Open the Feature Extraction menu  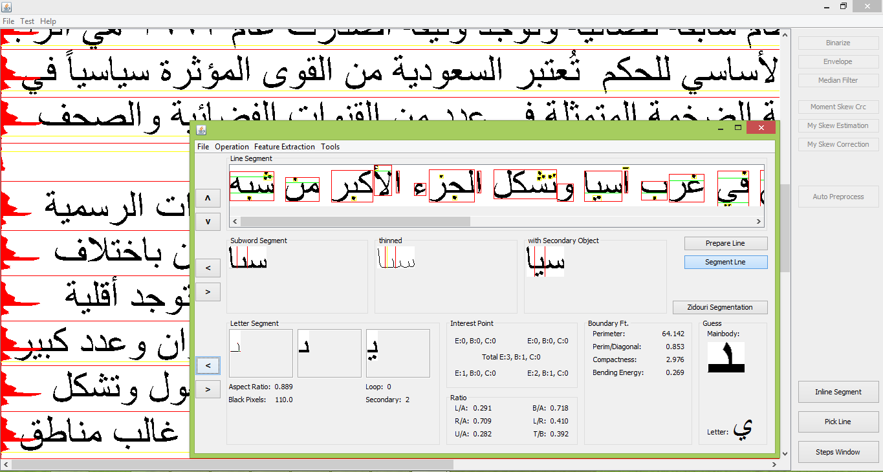[284, 147]
